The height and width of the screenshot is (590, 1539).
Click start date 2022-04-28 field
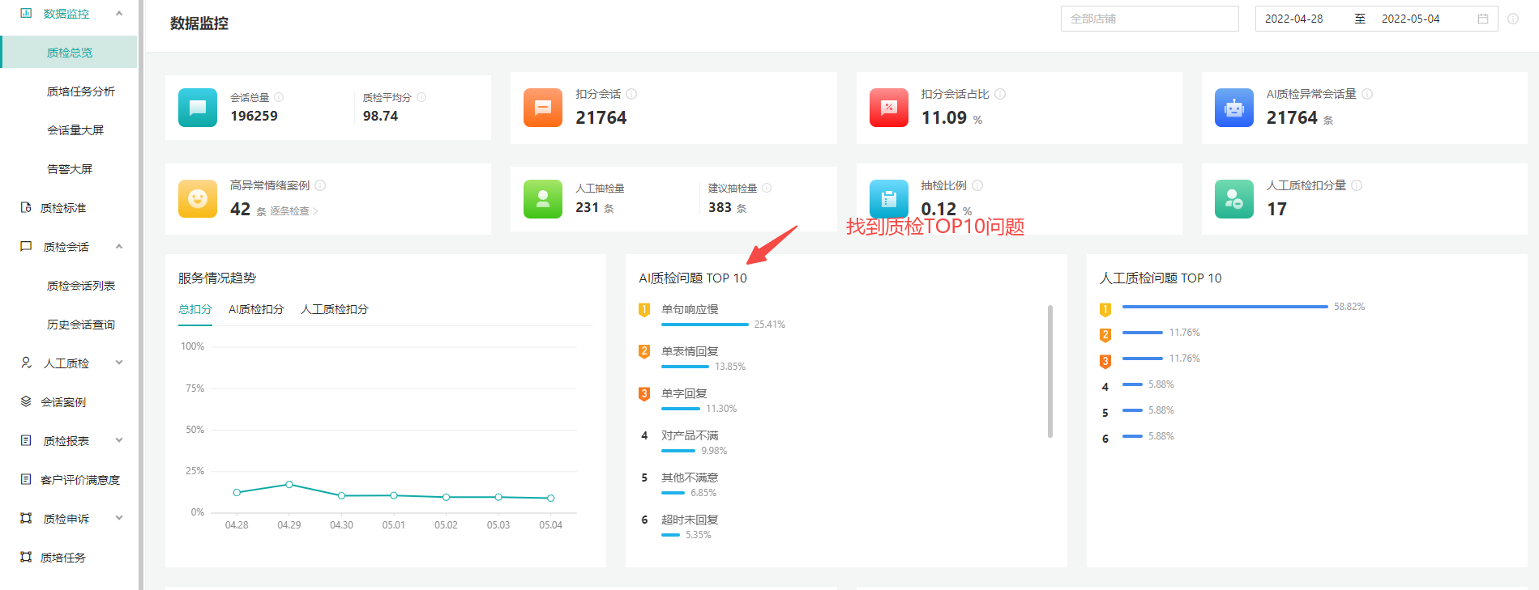[1294, 19]
